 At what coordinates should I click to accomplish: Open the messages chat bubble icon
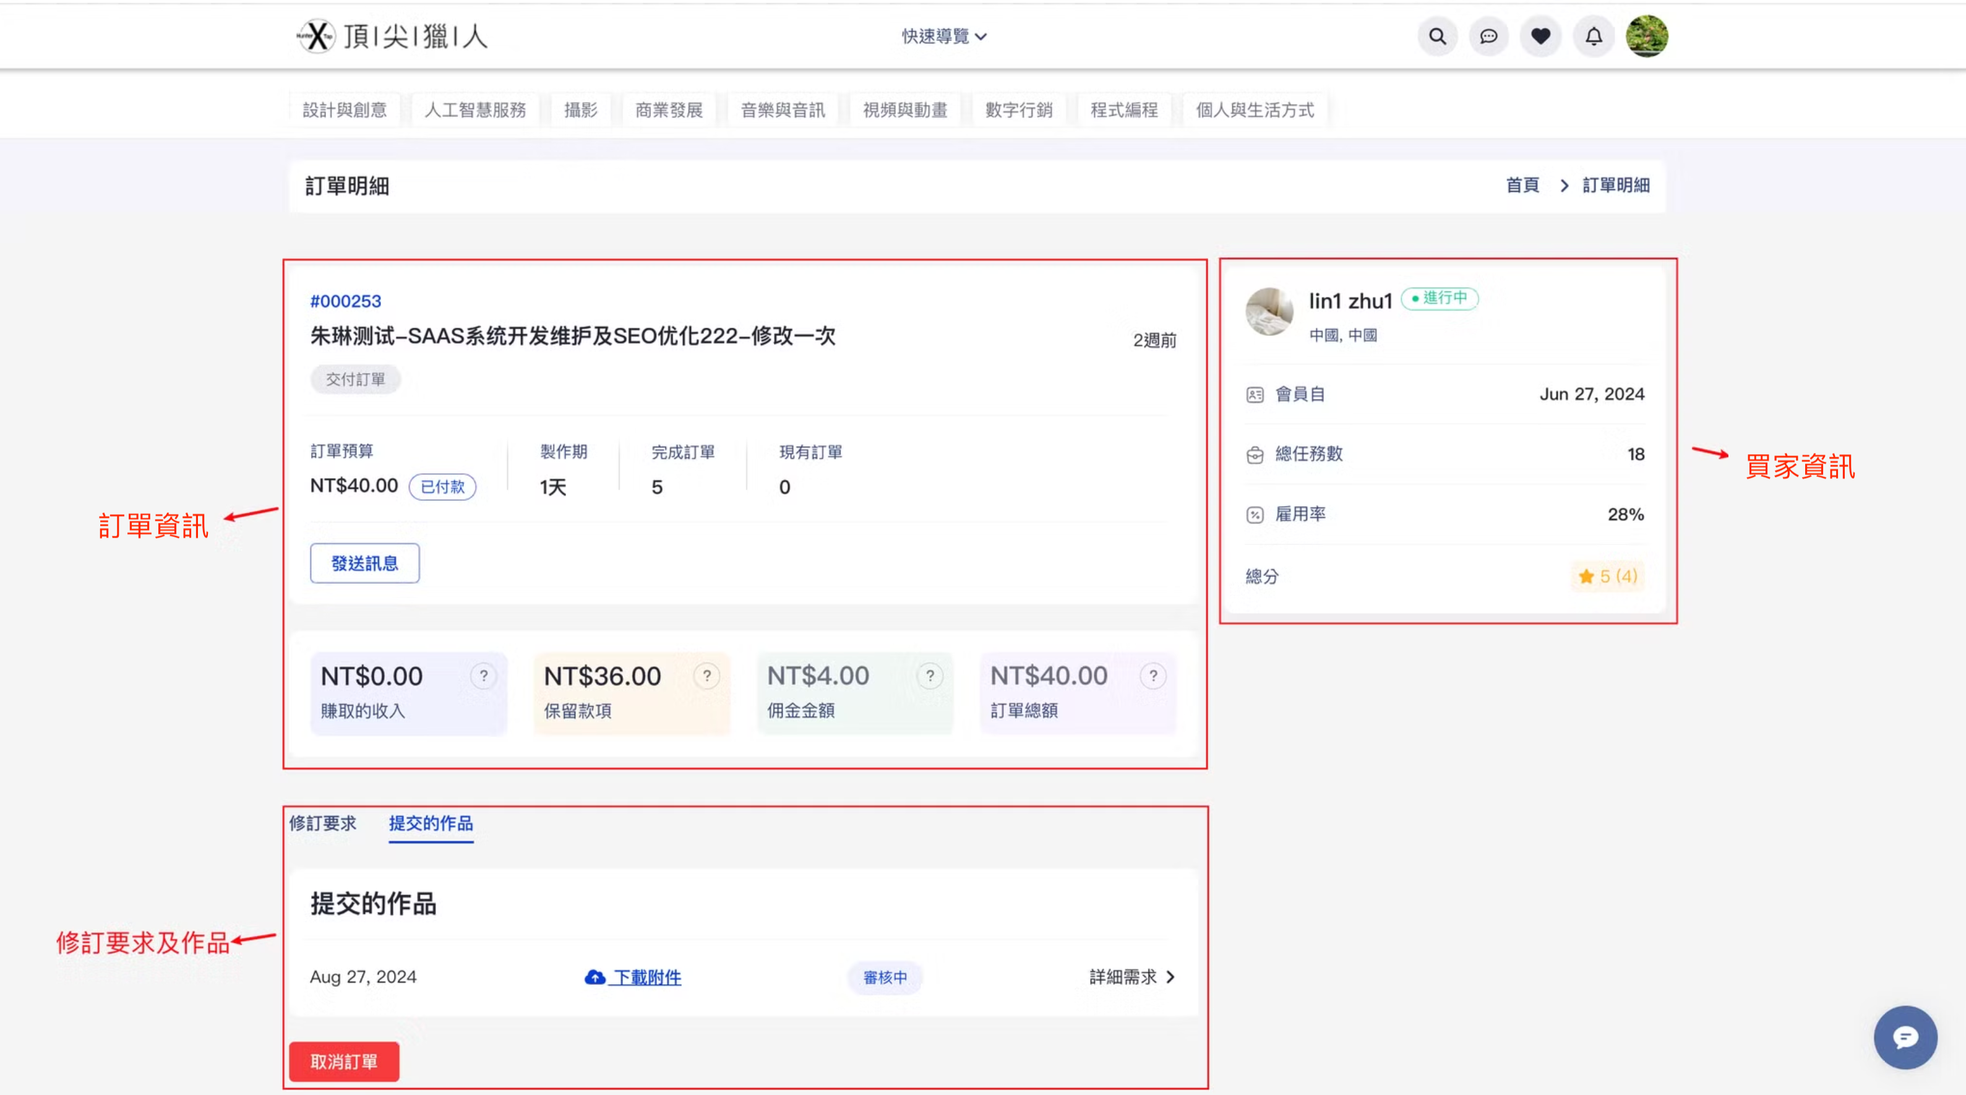1488,36
